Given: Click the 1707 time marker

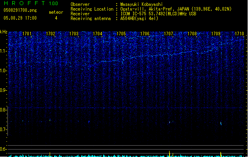Looking at the screenshot, I should [x=168, y=34].
